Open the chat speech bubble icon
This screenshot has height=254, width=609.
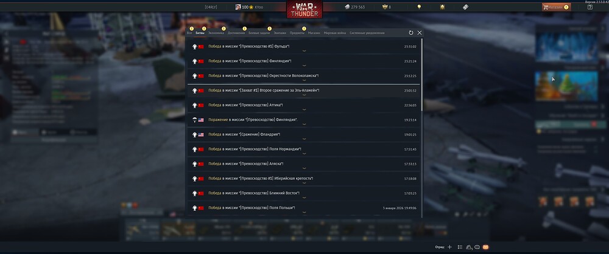[x=477, y=247]
